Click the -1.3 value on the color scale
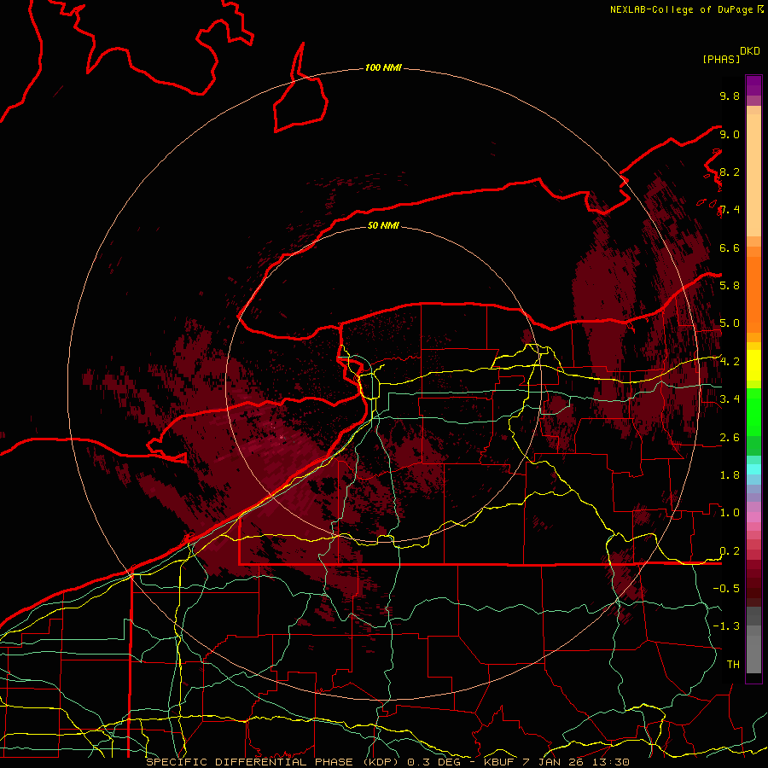This screenshot has height=768, width=768. point(726,626)
